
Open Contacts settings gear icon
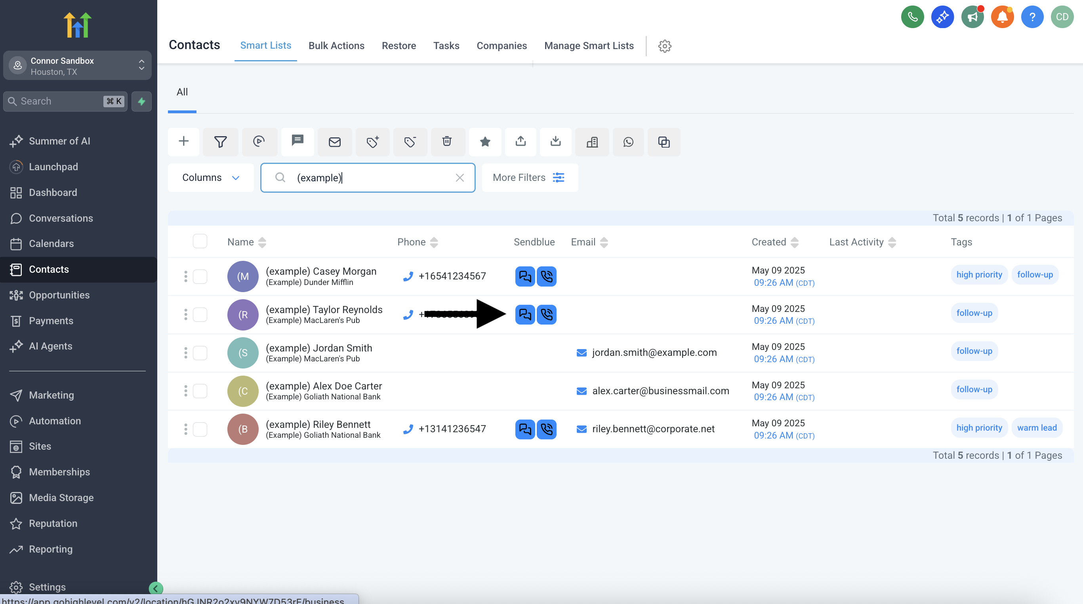pyautogui.click(x=665, y=46)
